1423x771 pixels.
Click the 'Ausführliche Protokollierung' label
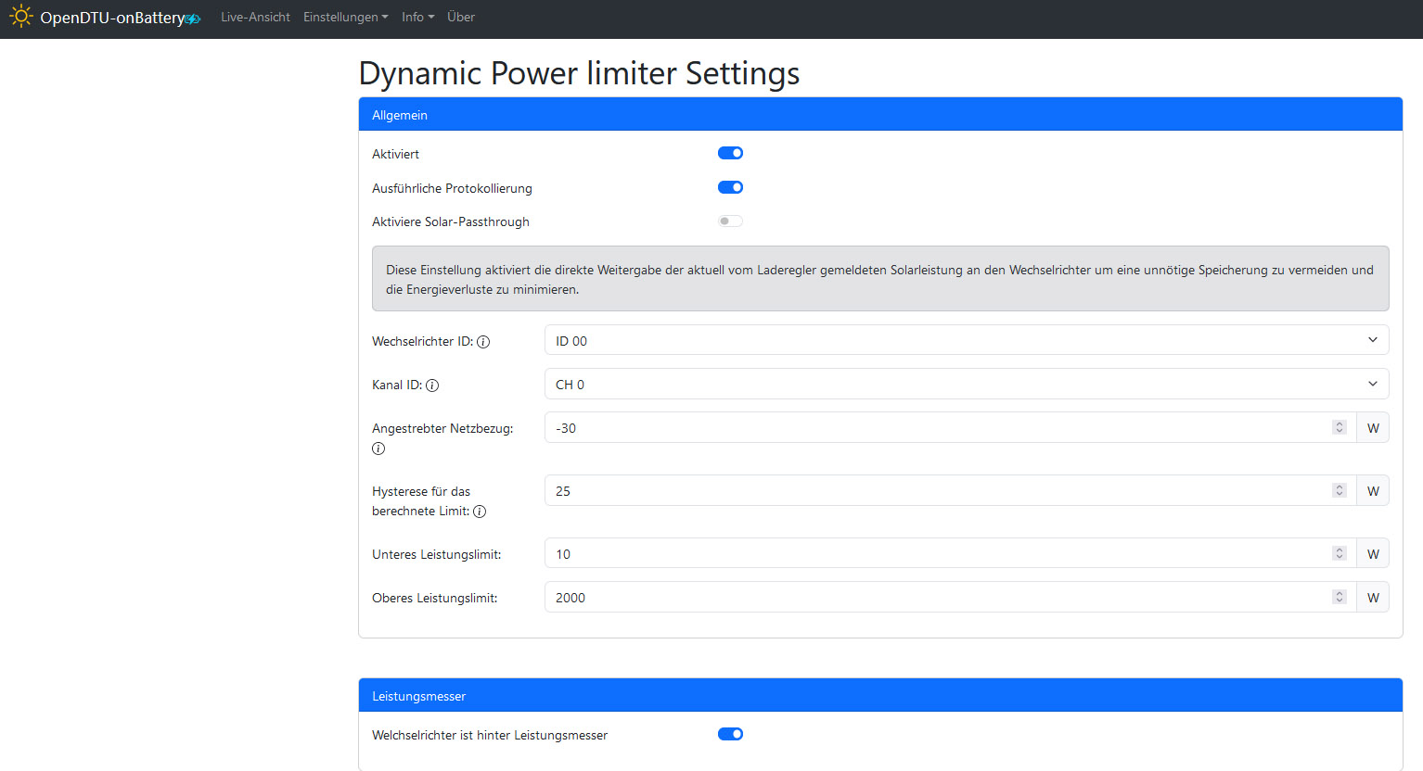(x=452, y=188)
